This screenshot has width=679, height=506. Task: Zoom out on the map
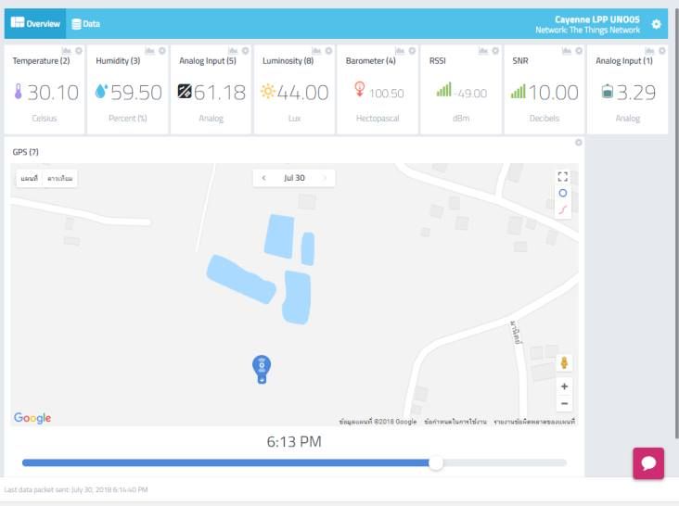point(565,403)
